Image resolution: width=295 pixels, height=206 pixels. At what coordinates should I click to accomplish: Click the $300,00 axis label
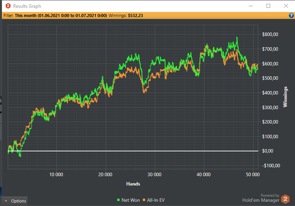coord(270,107)
